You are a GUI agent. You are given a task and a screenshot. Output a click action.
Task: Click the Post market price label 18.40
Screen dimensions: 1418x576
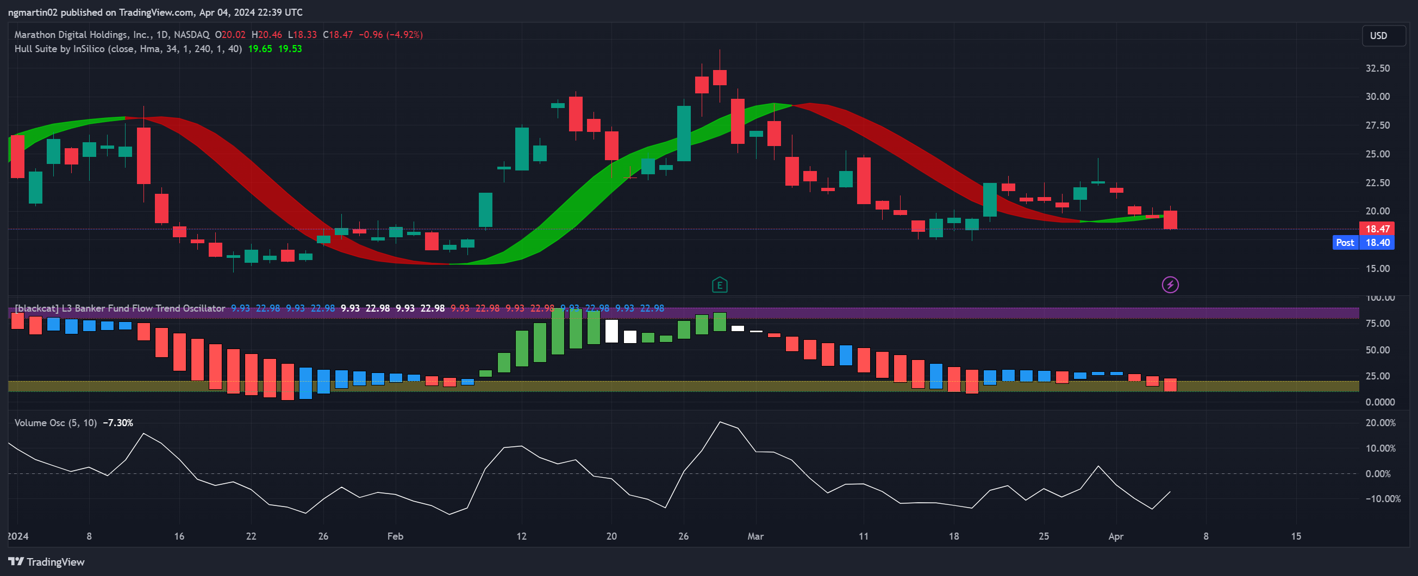coord(1363,242)
